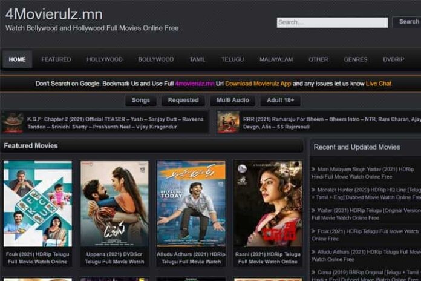The width and height of the screenshot is (421, 281).
Task: Open the DVDRIP navigation item
Action: (x=393, y=59)
